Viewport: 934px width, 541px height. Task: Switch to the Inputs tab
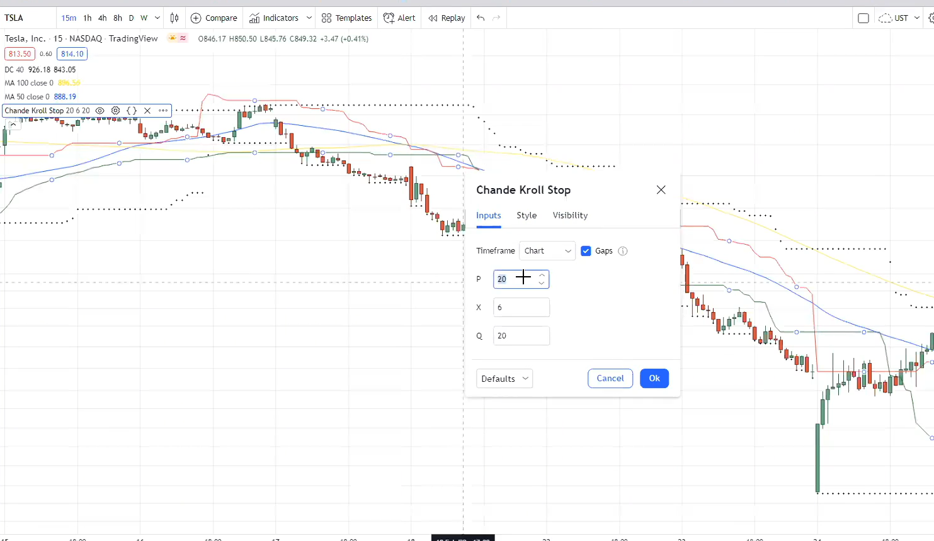[489, 216]
